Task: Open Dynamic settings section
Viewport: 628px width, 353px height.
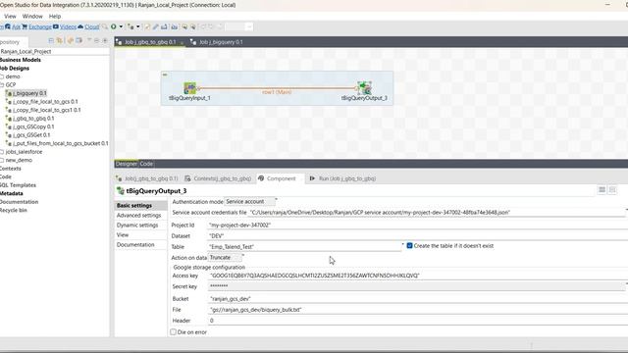Action: (140, 225)
